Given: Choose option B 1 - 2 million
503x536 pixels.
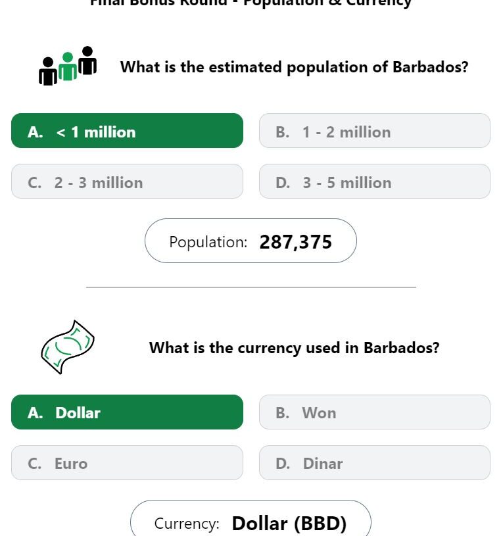Looking at the screenshot, I should point(375,131).
